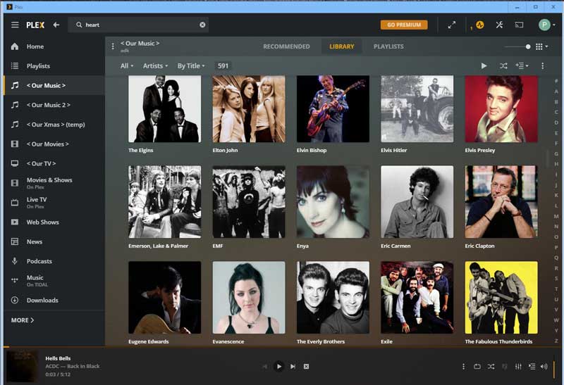Click Hells Bells now playing title

[58, 358]
